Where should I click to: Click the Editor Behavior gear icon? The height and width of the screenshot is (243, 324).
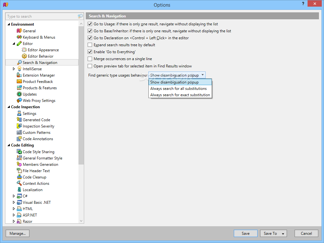click(24, 56)
